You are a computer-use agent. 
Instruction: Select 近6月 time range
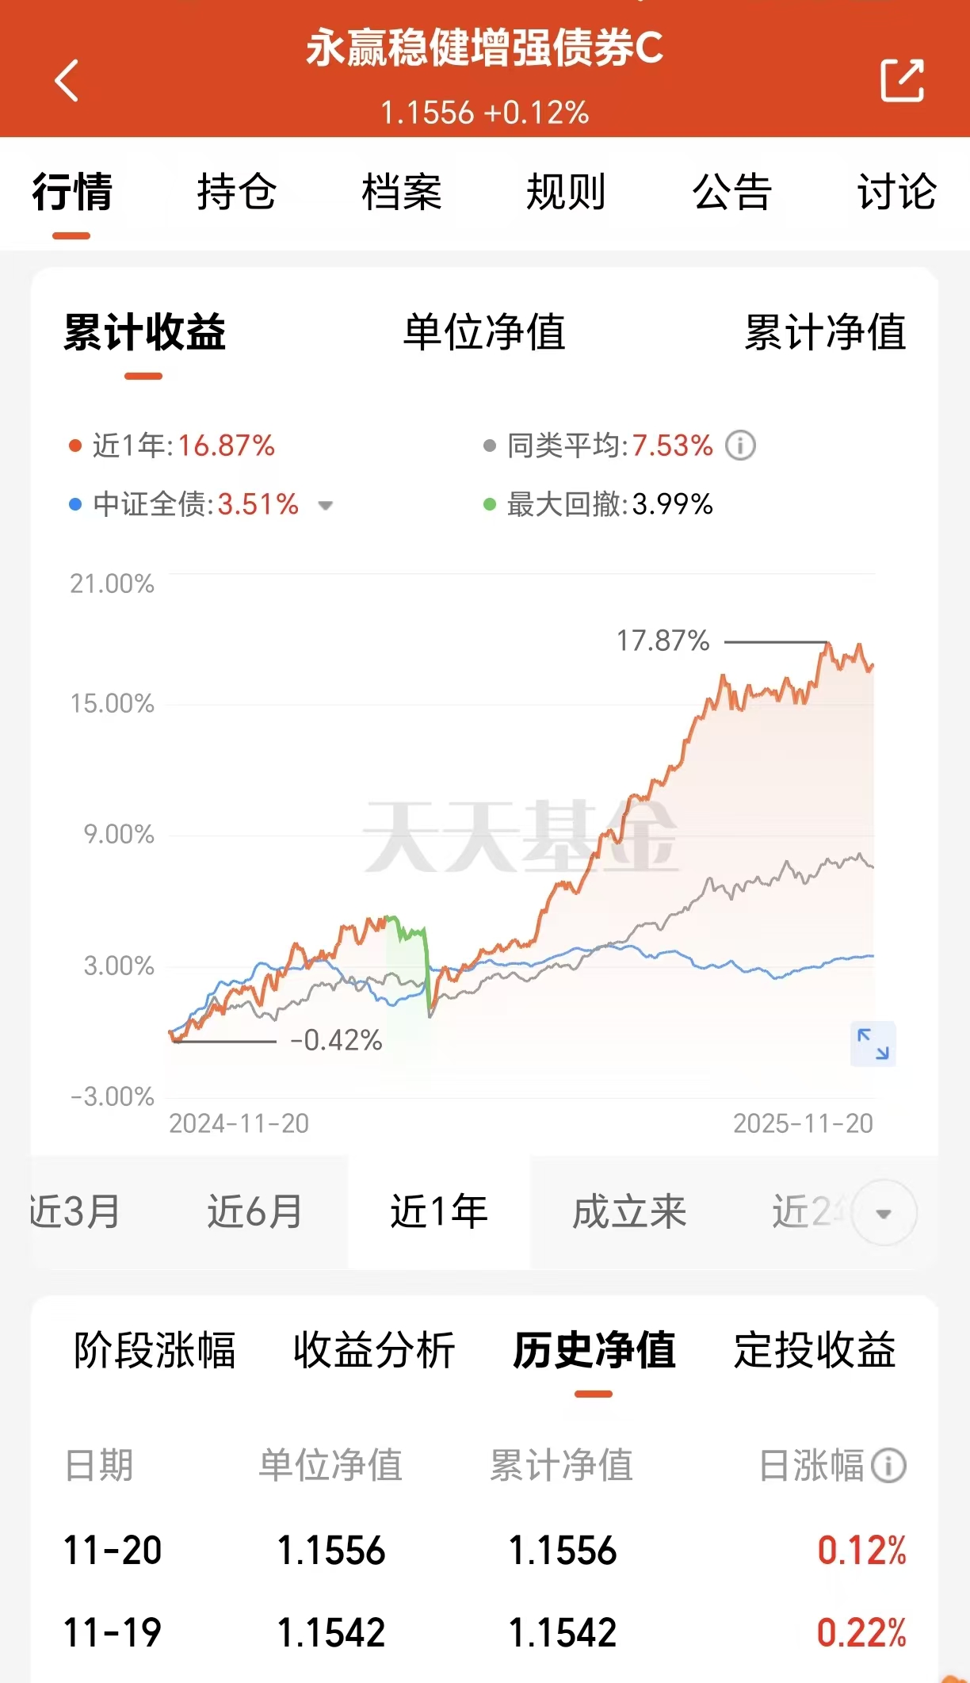[x=255, y=1211]
